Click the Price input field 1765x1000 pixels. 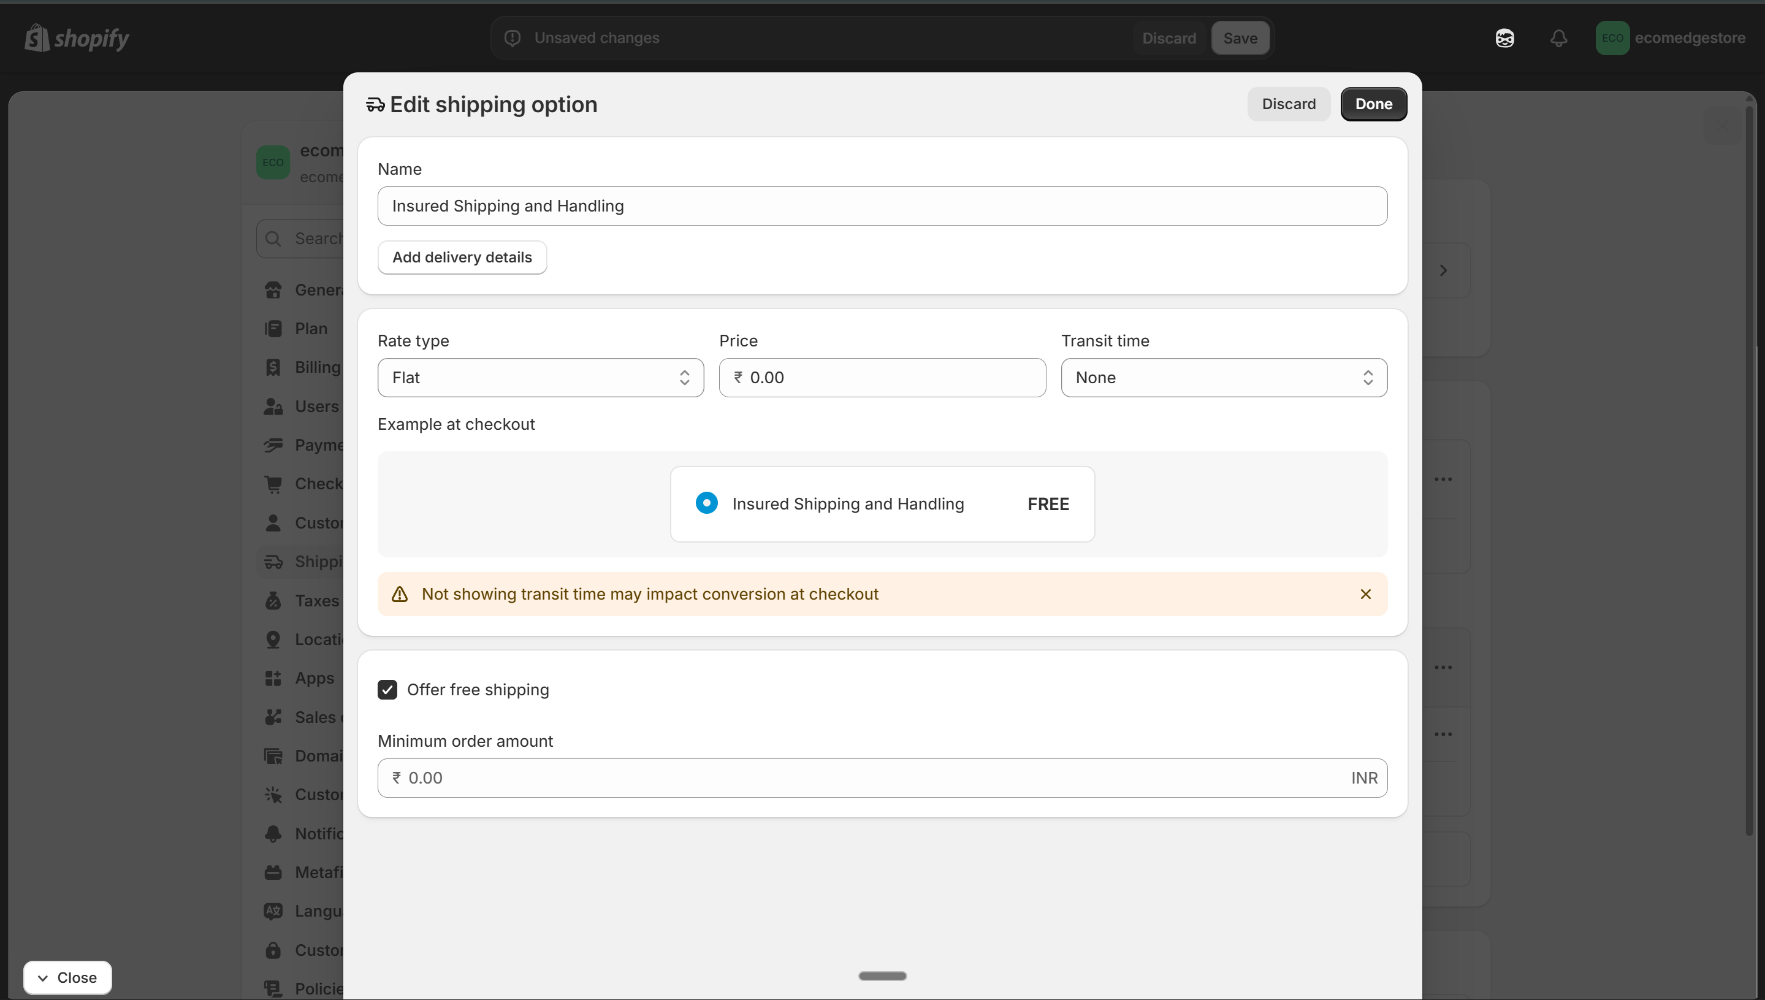click(882, 377)
